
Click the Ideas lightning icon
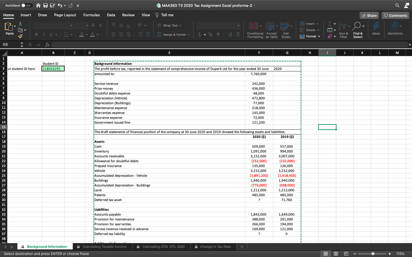376,26
